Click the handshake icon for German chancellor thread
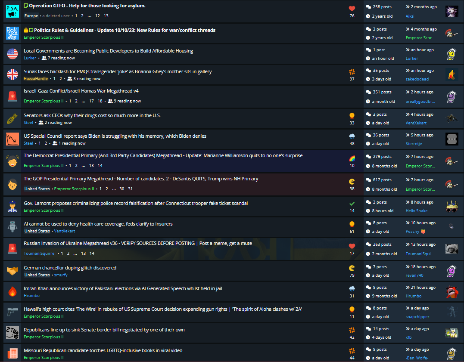The width and height of the screenshot is (464, 362). click(12, 271)
